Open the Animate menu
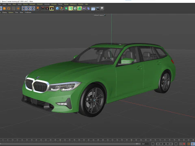 [47, 4]
